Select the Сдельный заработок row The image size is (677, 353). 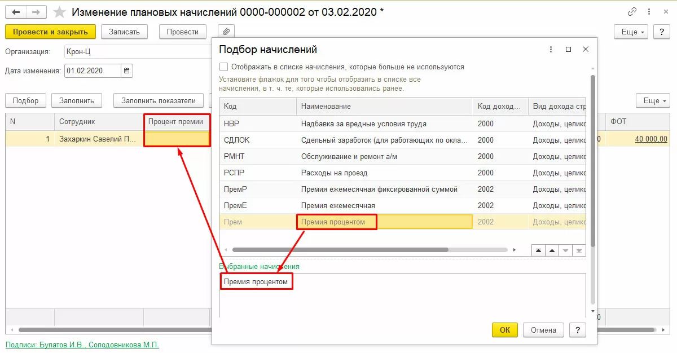(402, 140)
